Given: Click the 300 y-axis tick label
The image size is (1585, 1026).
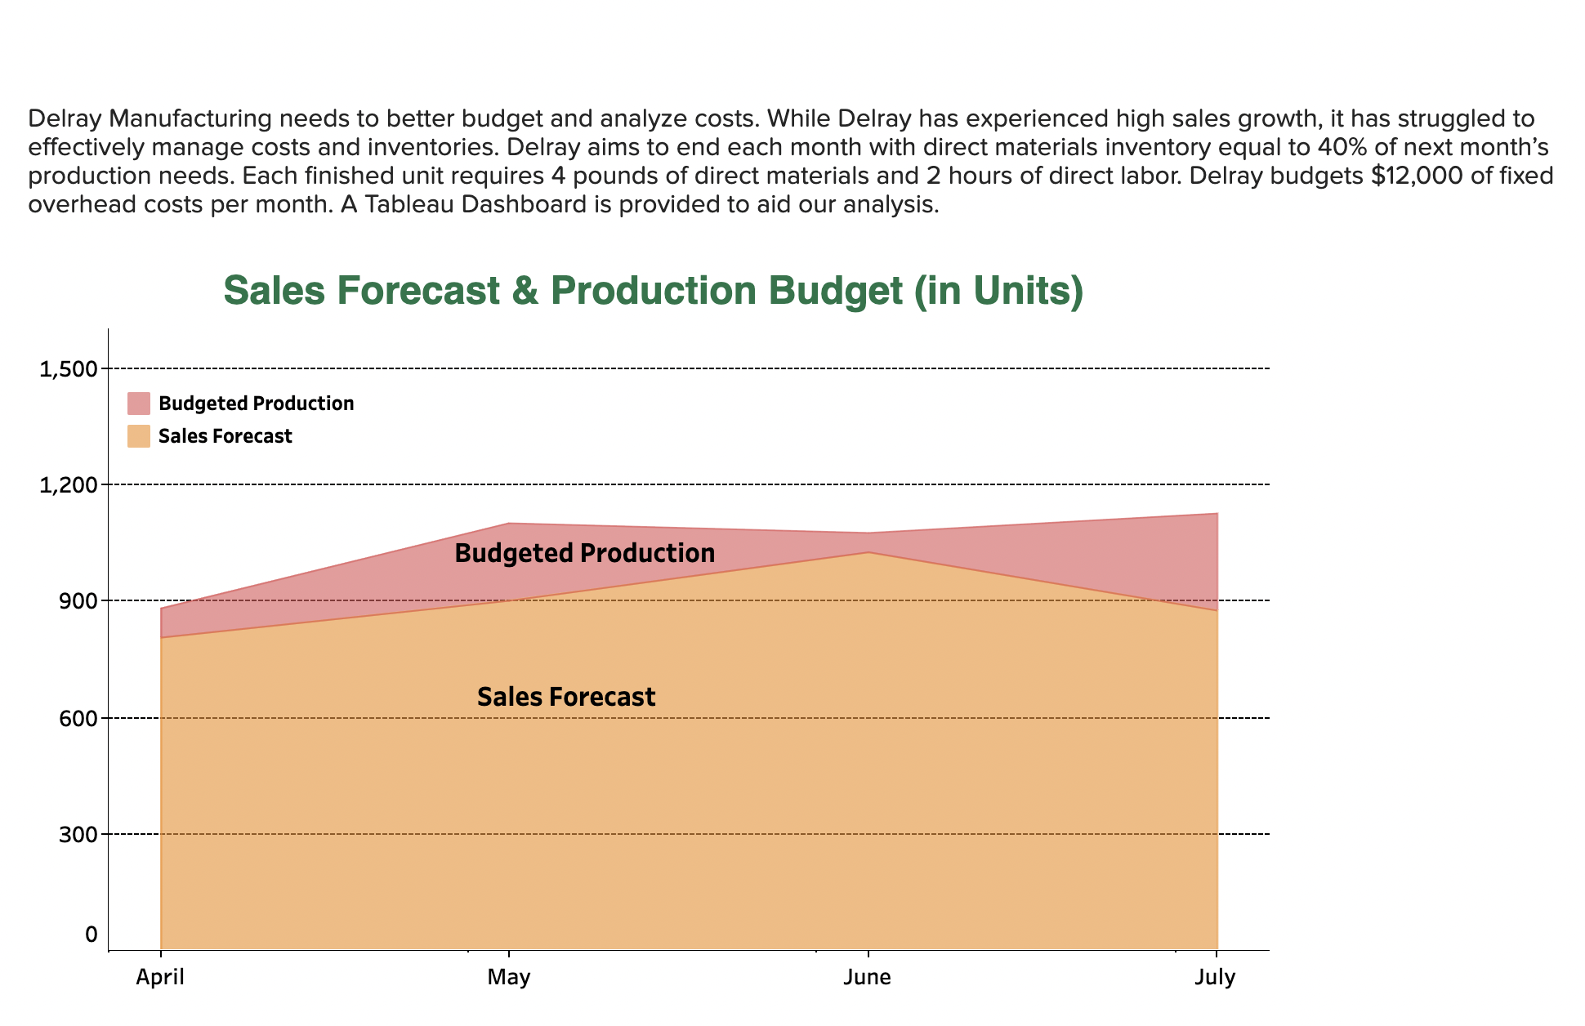Looking at the screenshot, I should tap(79, 833).
